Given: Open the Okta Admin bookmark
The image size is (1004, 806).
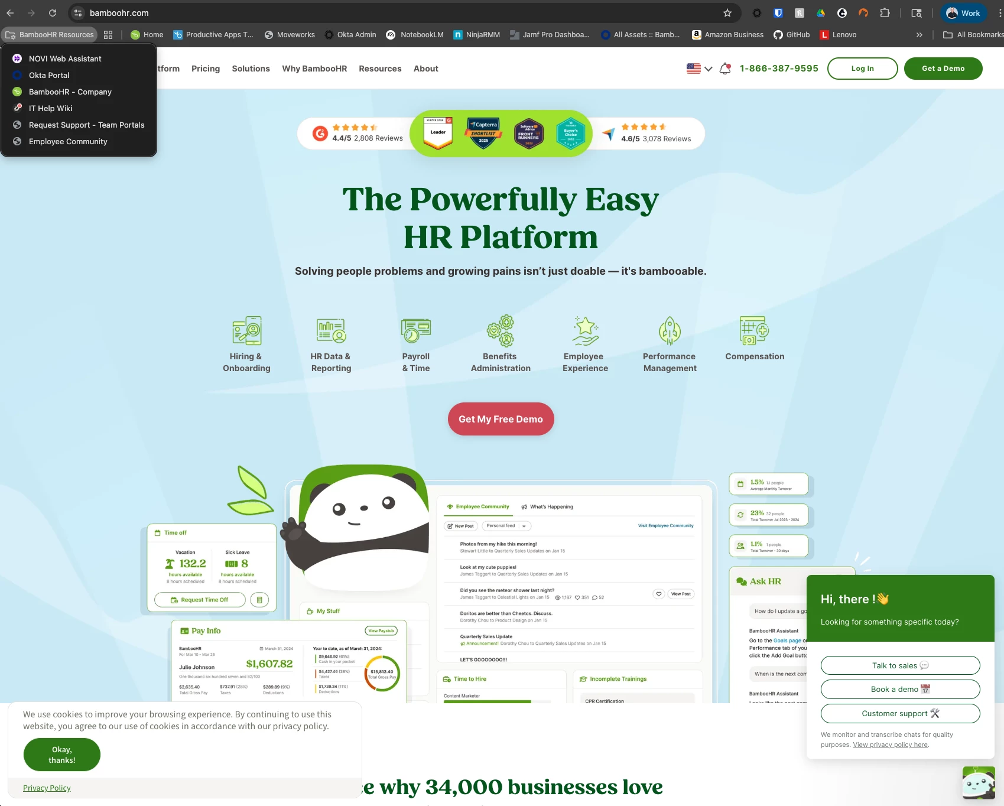Looking at the screenshot, I should tap(350, 35).
